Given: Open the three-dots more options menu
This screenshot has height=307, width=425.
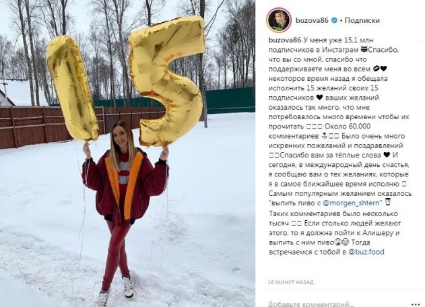Looking at the screenshot, I should pyautogui.click(x=416, y=304).
